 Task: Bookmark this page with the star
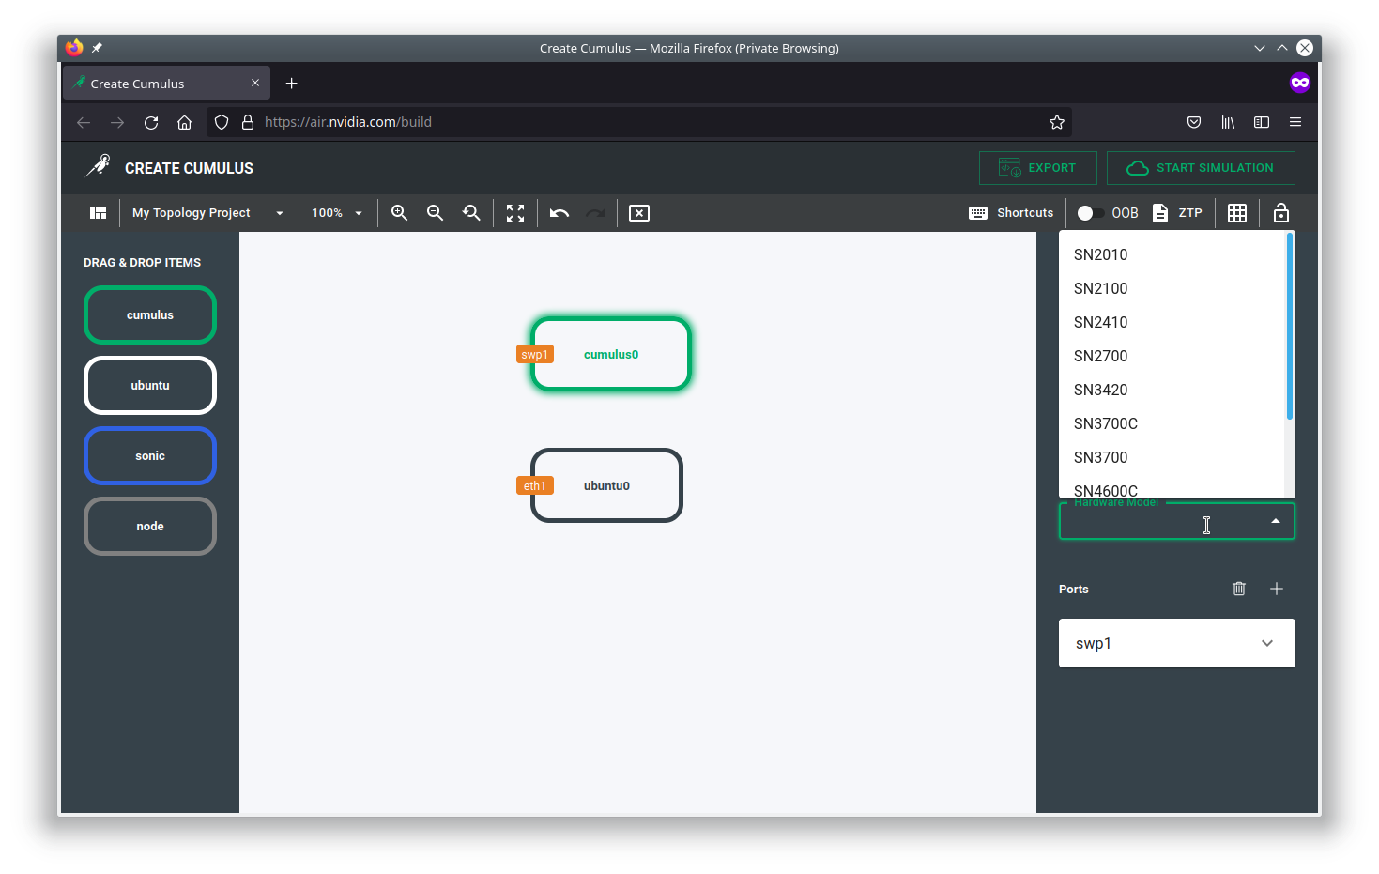[x=1057, y=122]
